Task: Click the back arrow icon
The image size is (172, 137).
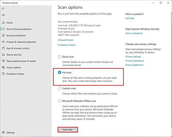Action: click(x=3, y=8)
